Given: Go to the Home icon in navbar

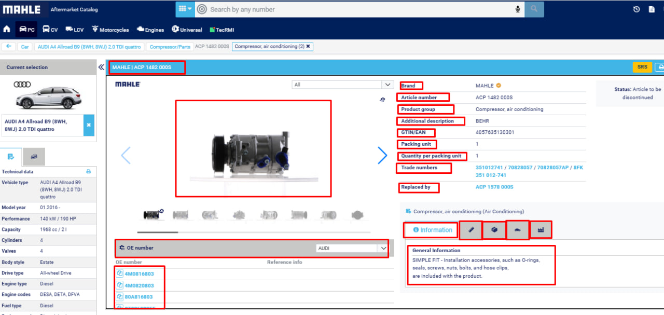Looking at the screenshot, I should (x=7, y=30).
